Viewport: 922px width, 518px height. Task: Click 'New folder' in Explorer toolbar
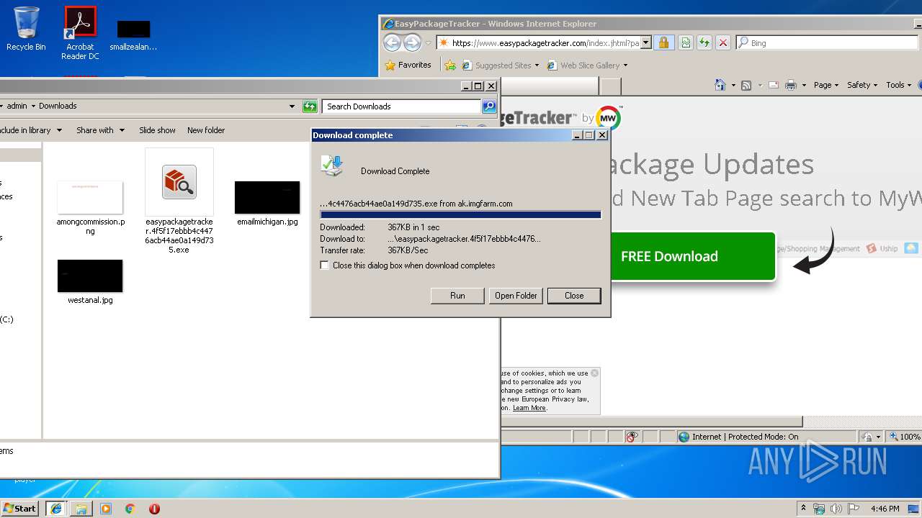point(206,130)
